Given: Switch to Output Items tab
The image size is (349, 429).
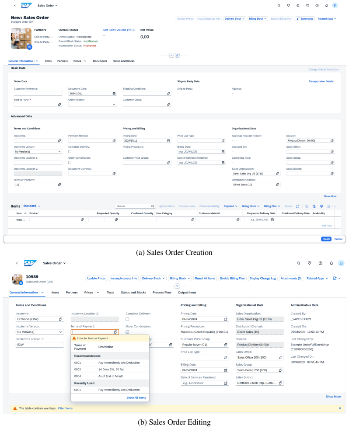Looking at the screenshot, I should pos(187,293).
